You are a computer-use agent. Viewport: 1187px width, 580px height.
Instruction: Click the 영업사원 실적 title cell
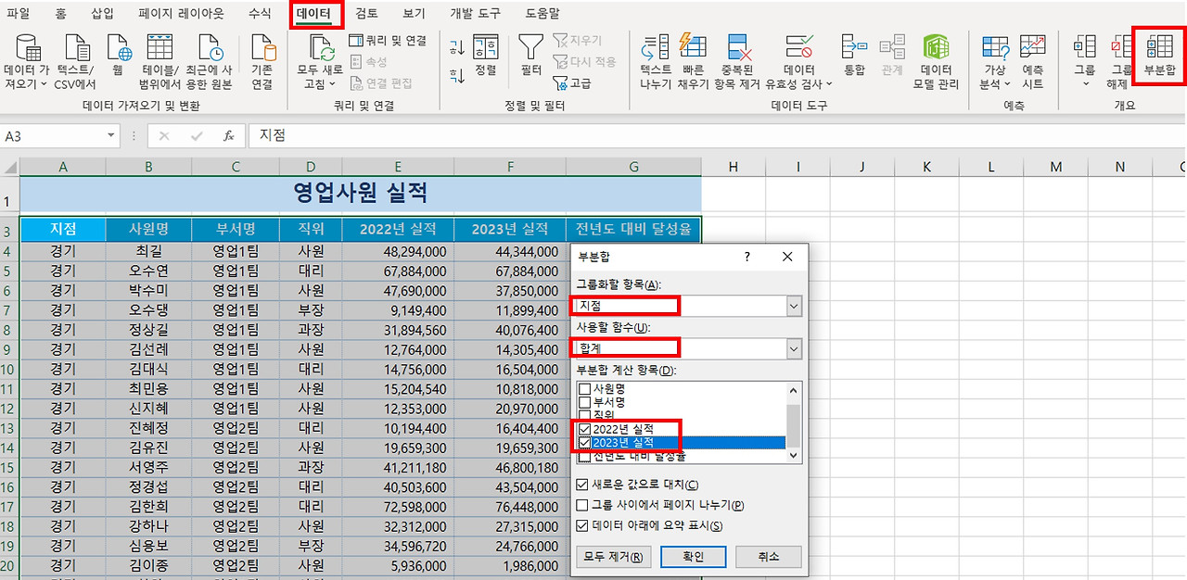tap(361, 193)
